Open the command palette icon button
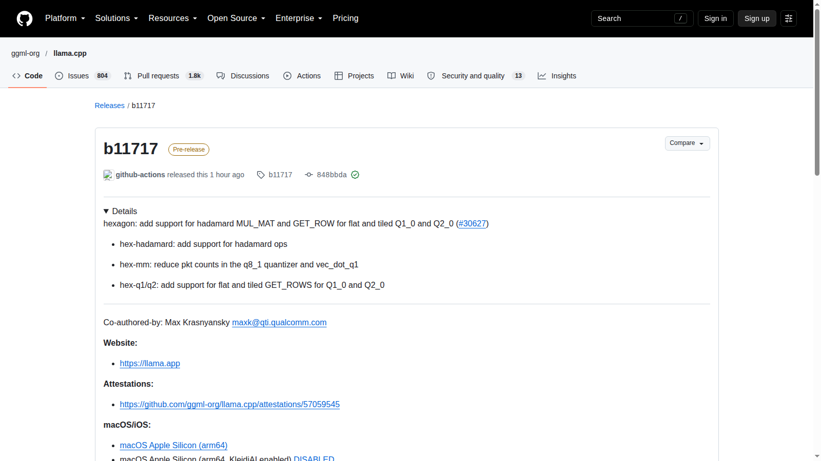This screenshot has width=821, height=461. point(789,18)
